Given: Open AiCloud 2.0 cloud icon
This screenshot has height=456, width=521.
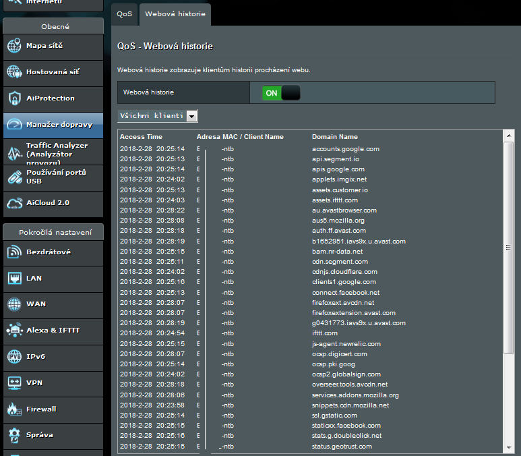Looking at the screenshot, I should tap(15, 203).
